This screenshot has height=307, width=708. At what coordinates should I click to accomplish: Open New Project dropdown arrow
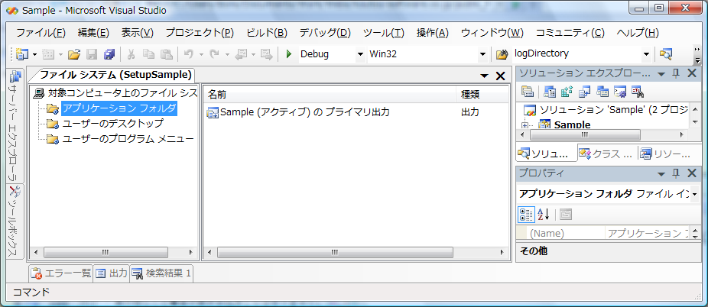tap(34, 55)
